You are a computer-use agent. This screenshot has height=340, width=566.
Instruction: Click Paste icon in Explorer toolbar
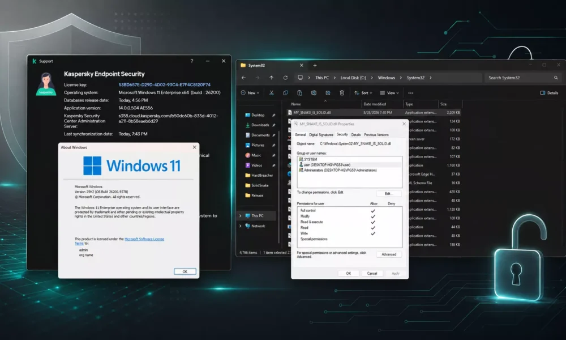pyautogui.click(x=299, y=93)
